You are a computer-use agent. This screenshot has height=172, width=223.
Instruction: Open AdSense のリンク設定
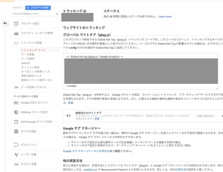click(x=34, y=112)
